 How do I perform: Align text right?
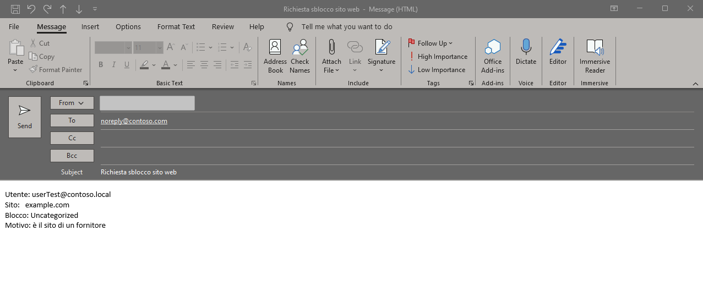click(217, 65)
